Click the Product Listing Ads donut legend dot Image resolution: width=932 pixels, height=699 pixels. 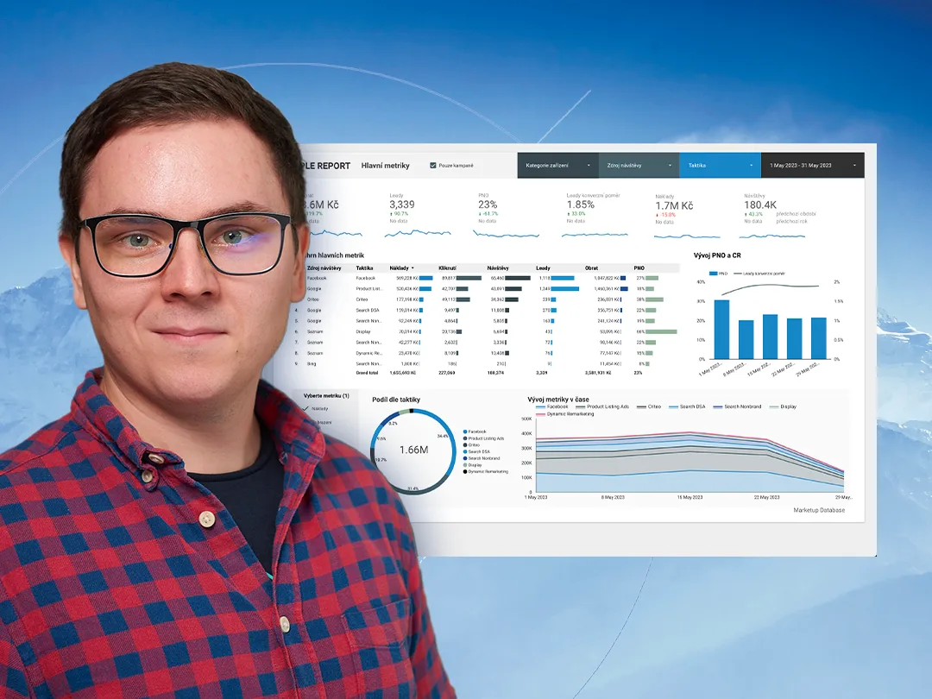(465, 438)
